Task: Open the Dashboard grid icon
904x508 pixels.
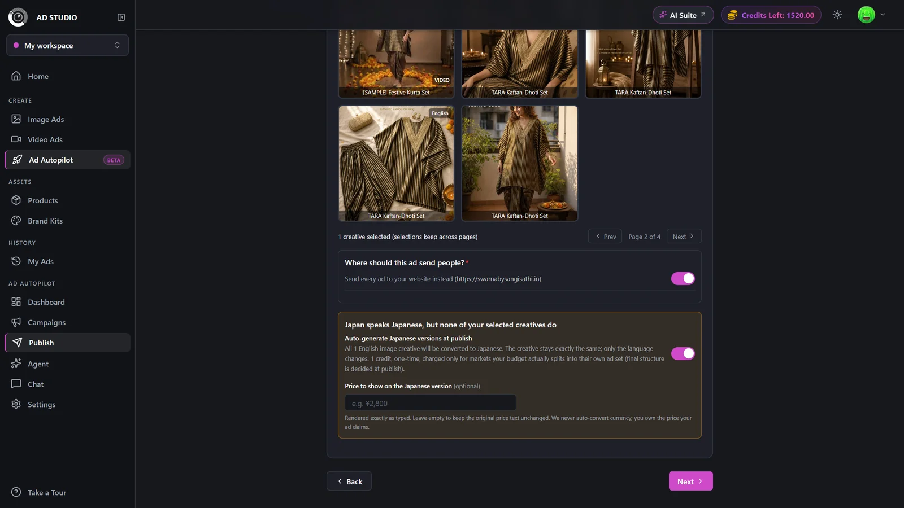Action: pyautogui.click(x=16, y=302)
